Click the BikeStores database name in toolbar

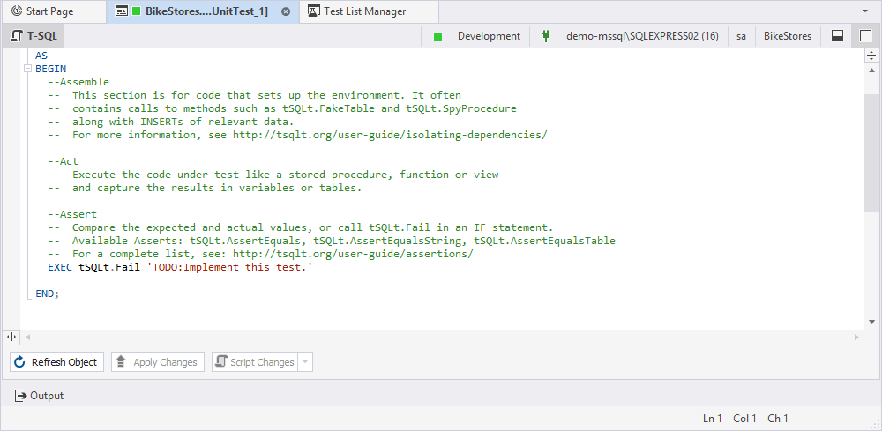[x=787, y=36]
